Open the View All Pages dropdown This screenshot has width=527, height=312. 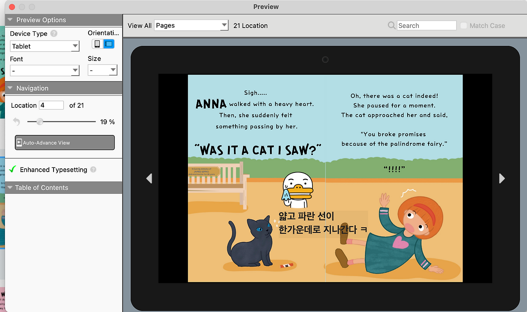[x=191, y=26]
